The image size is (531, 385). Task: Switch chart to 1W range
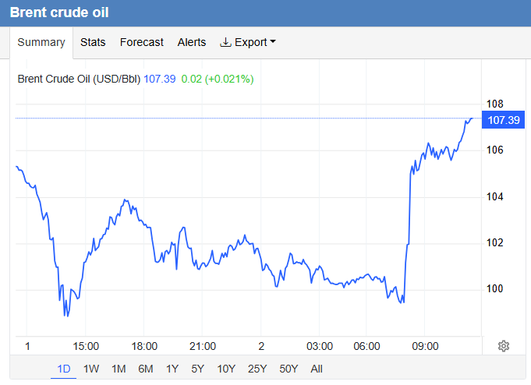coord(91,369)
